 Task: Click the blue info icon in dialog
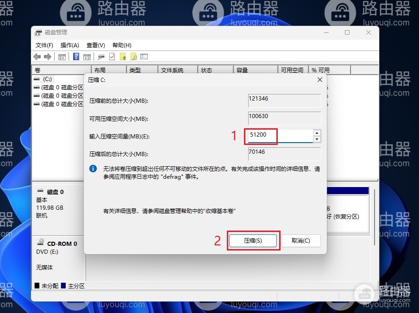click(93, 169)
